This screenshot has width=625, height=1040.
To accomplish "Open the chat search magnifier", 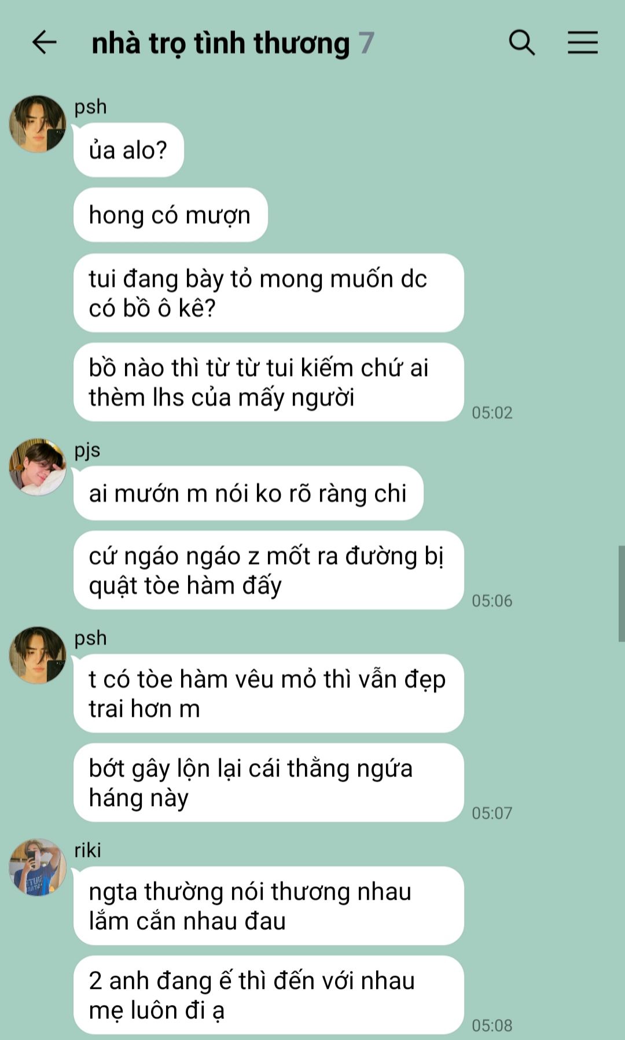I will 521,42.
